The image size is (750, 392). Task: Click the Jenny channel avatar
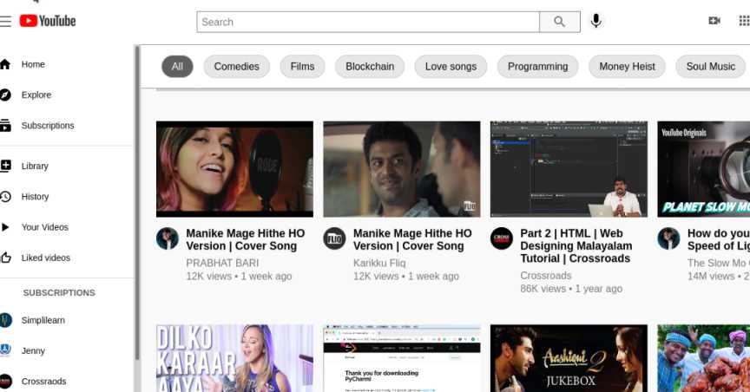[x=5, y=350]
